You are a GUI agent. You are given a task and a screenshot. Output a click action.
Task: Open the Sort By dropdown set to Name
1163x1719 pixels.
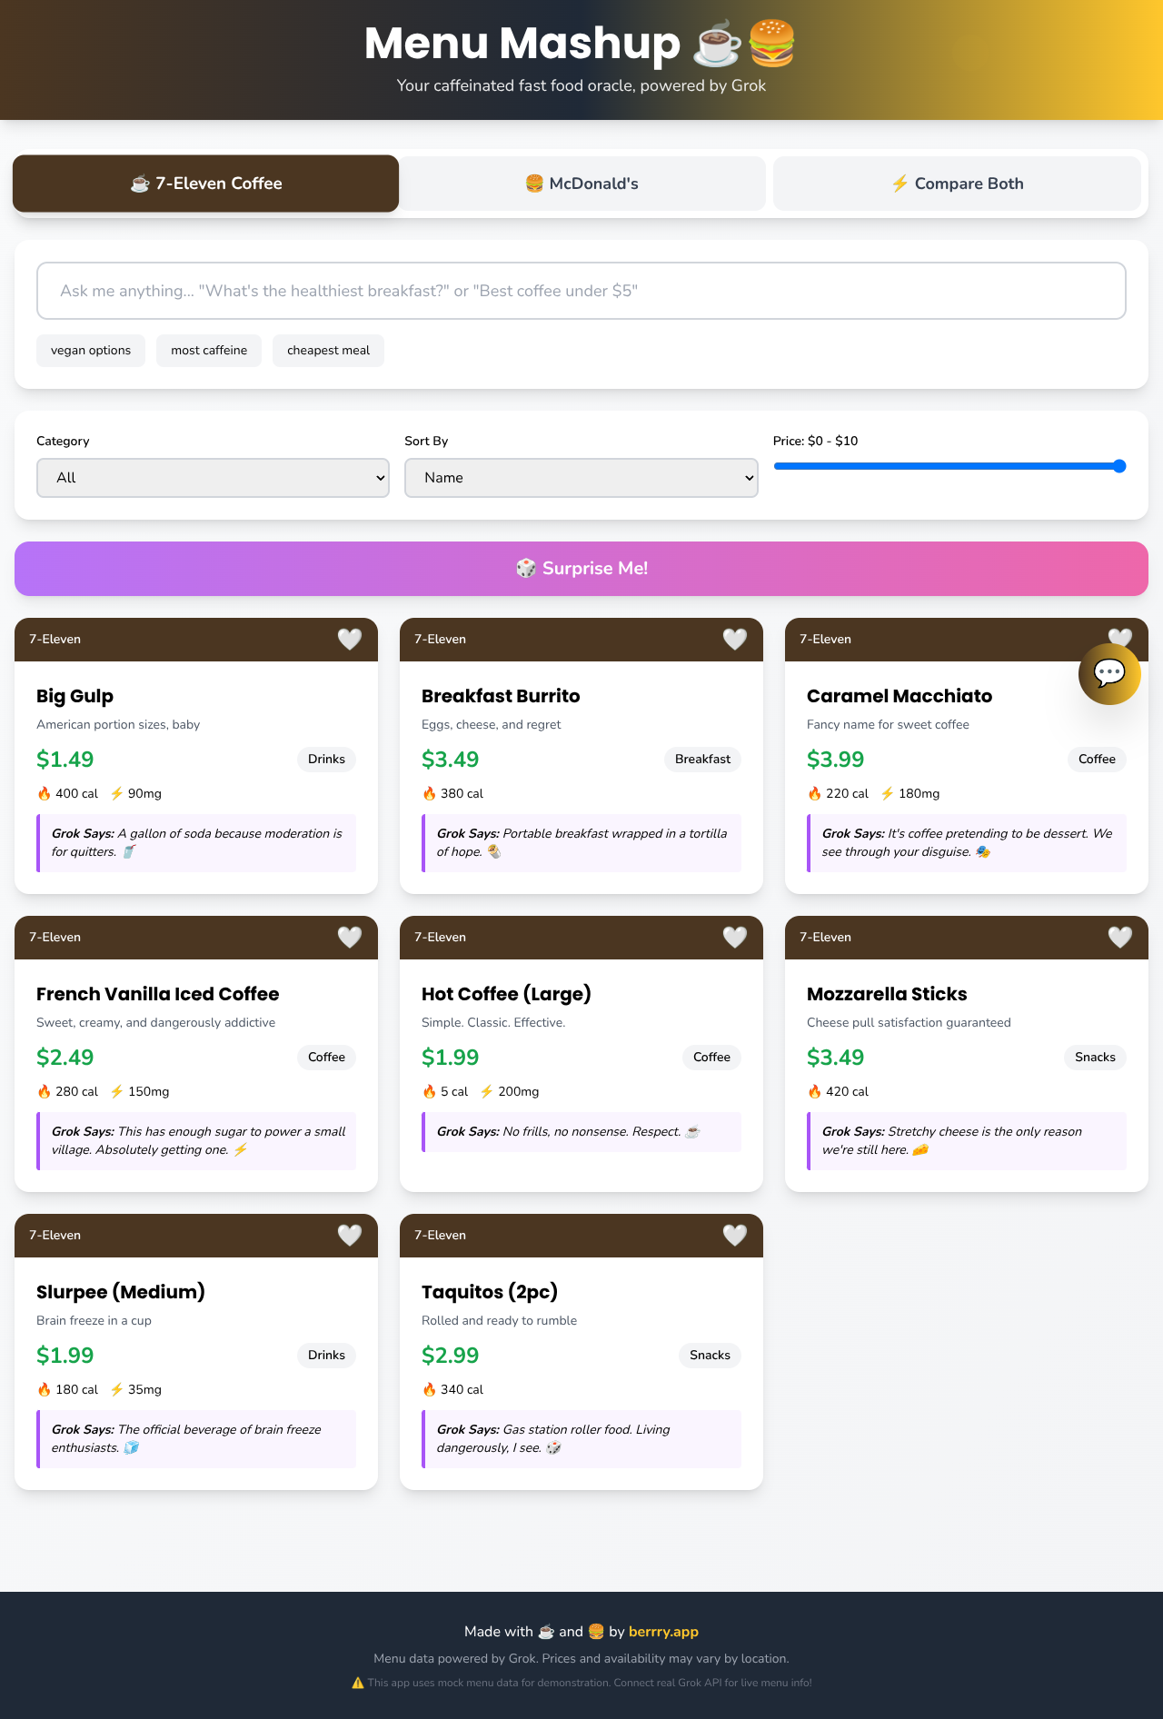tap(581, 478)
